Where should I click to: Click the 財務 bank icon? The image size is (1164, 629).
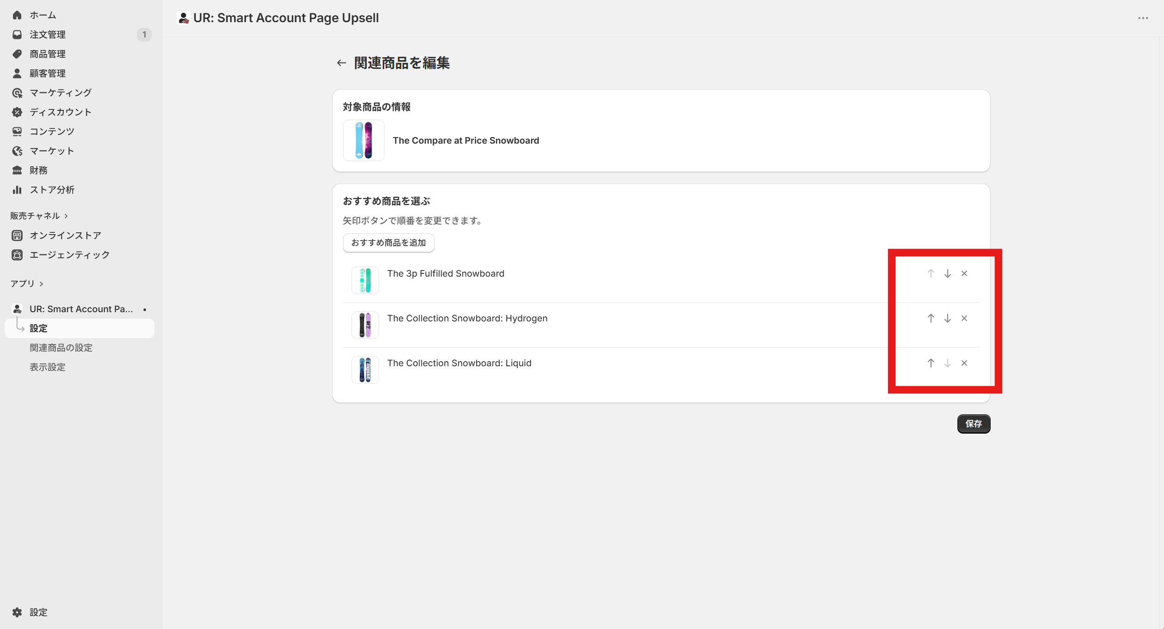click(x=17, y=170)
